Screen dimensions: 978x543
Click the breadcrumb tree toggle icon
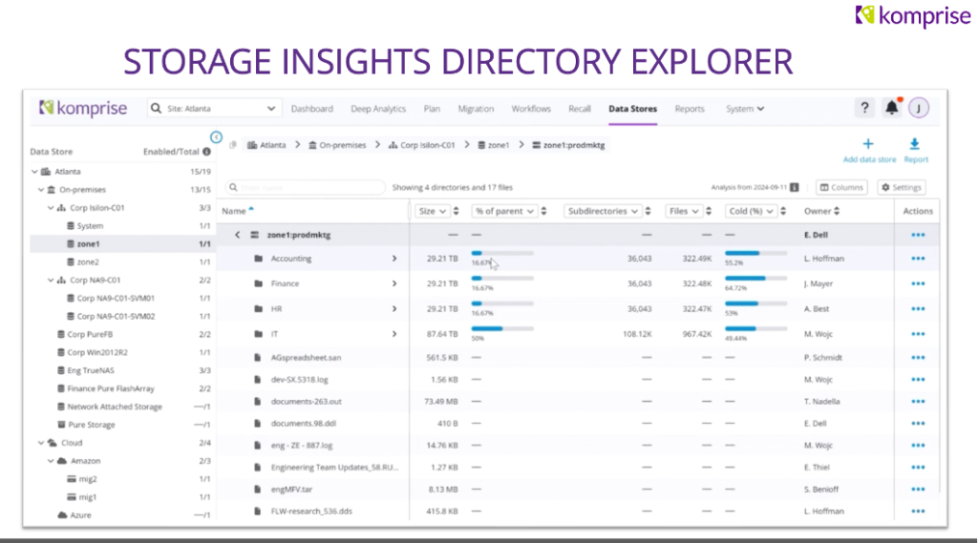(x=233, y=145)
